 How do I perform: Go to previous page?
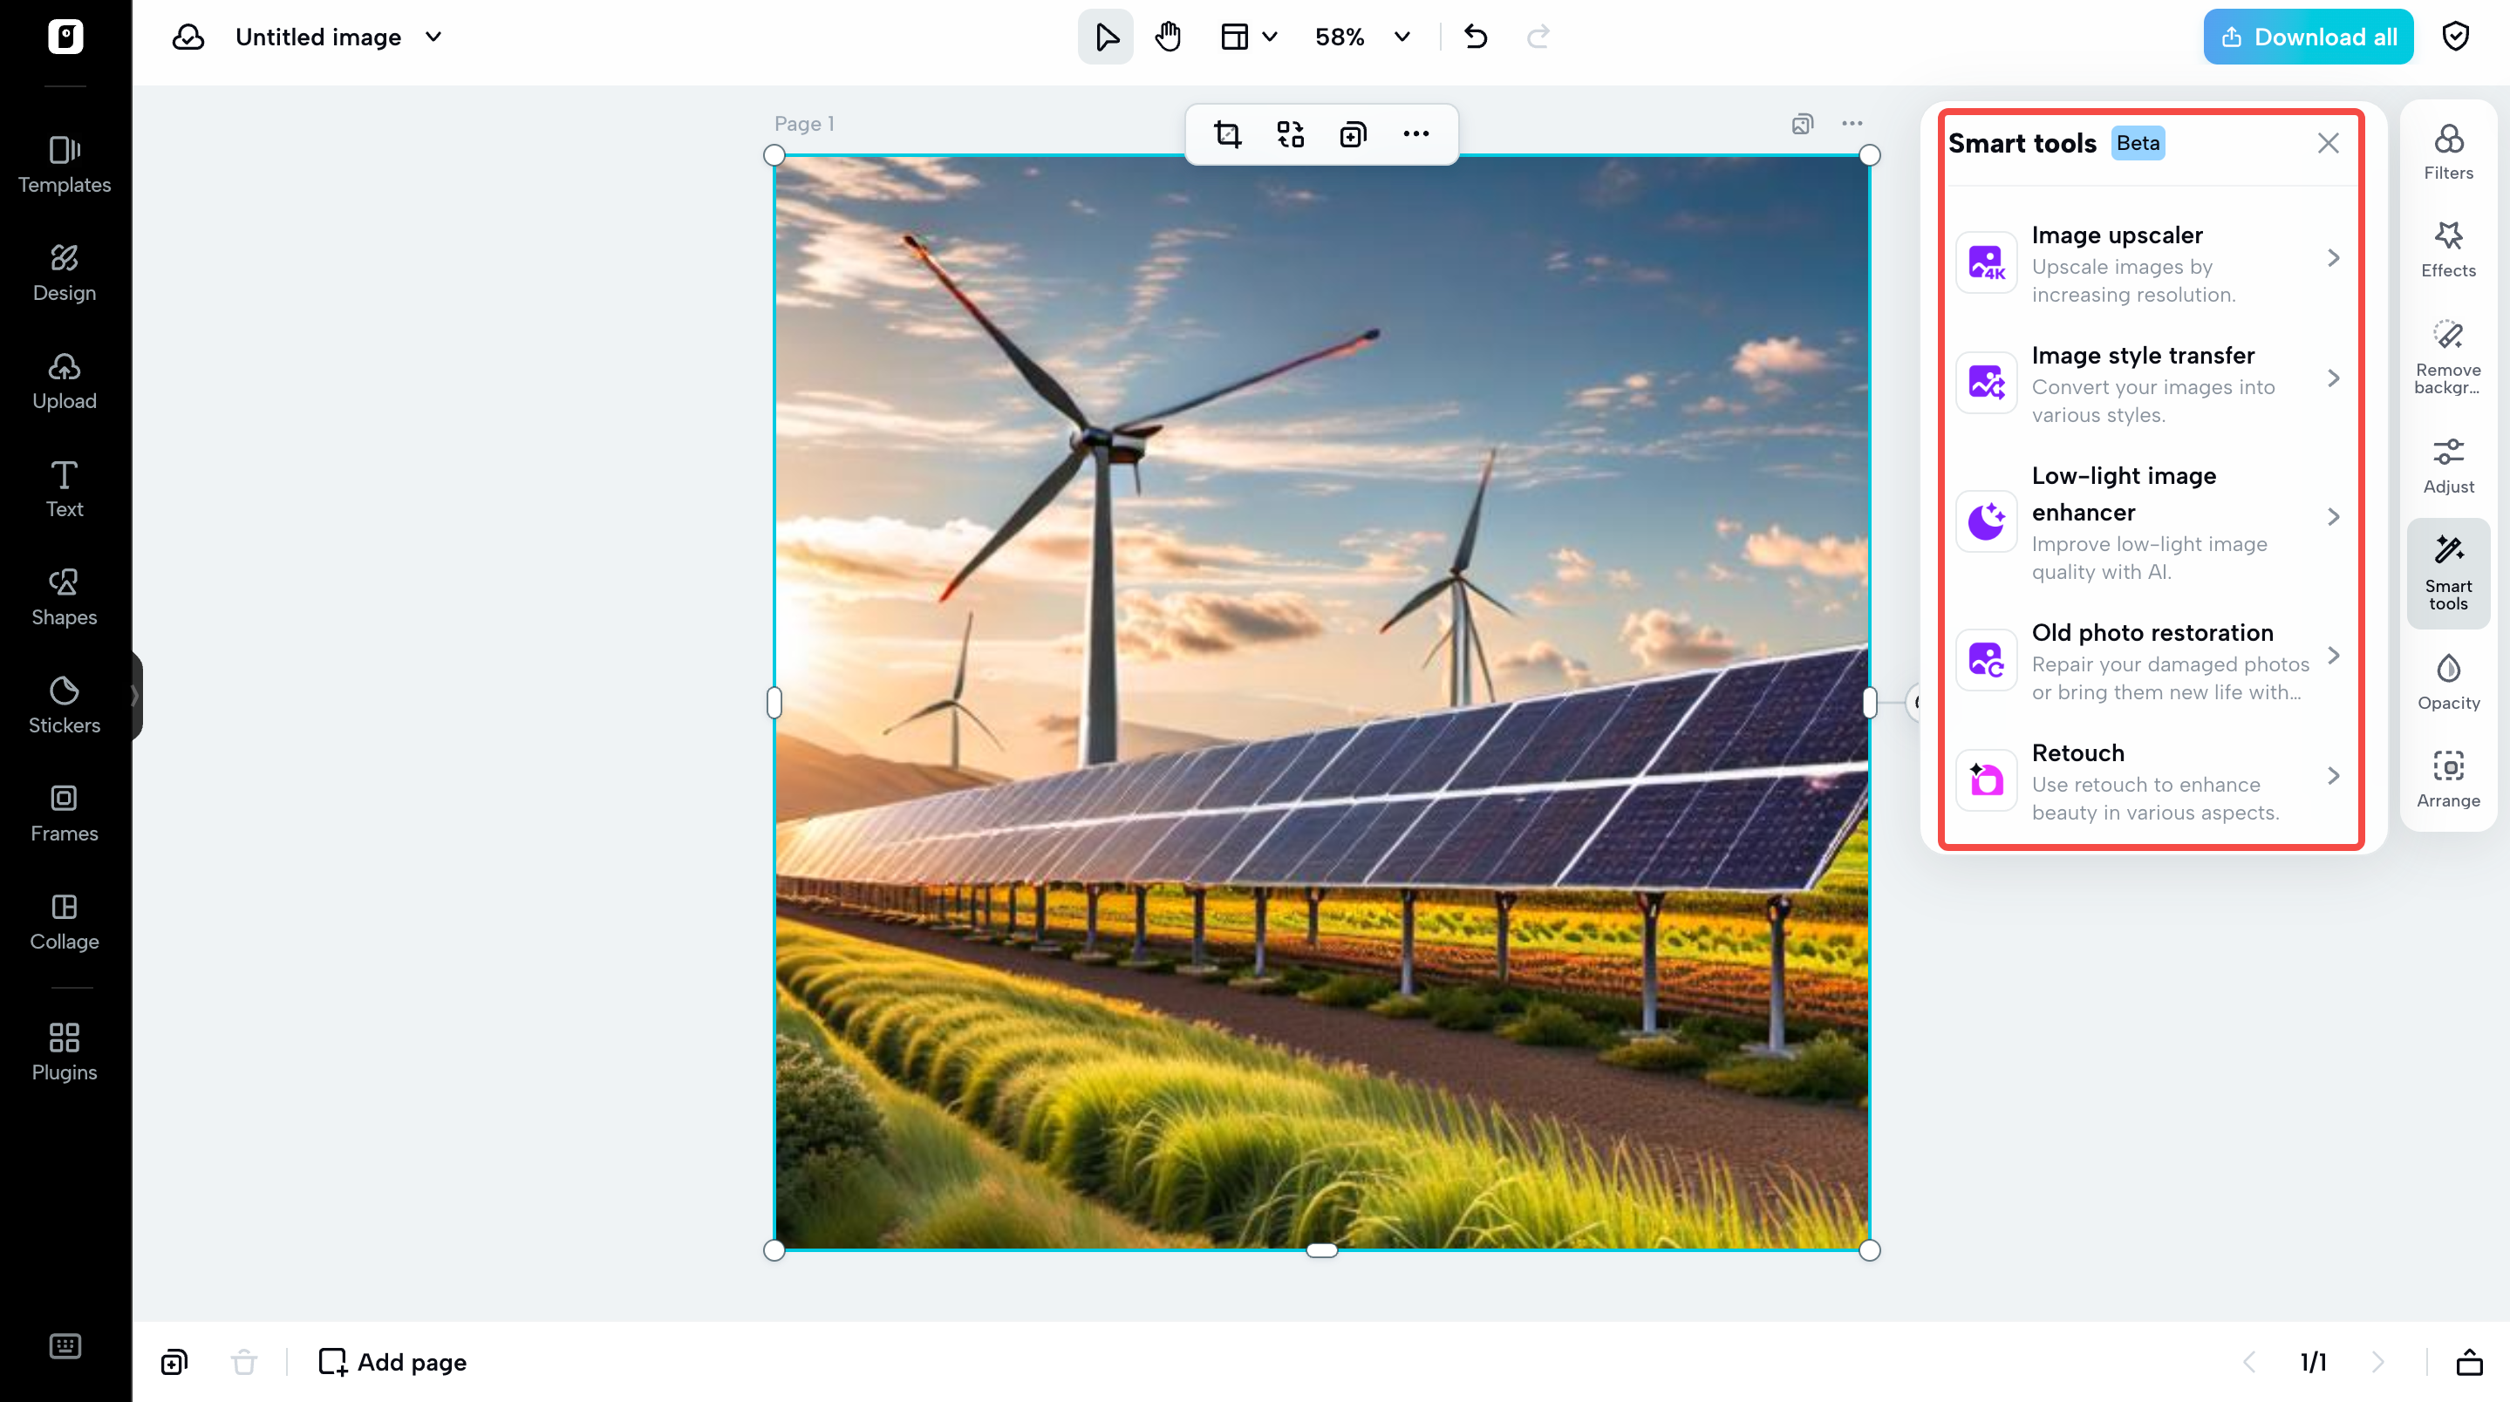click(x=2249, y=1362)
